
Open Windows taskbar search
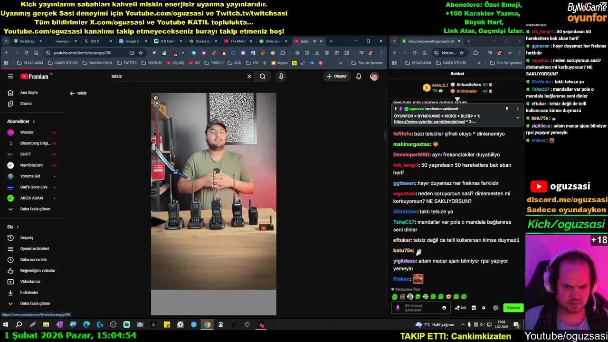19,325
